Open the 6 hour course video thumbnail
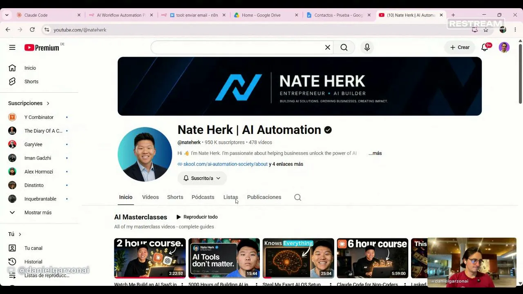 pos(373,258)
